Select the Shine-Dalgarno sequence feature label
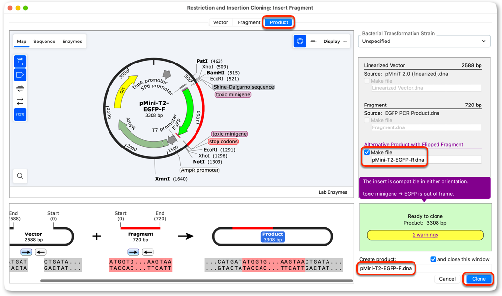The width and height of the screenshot is (502, 296). coord(243,87)
